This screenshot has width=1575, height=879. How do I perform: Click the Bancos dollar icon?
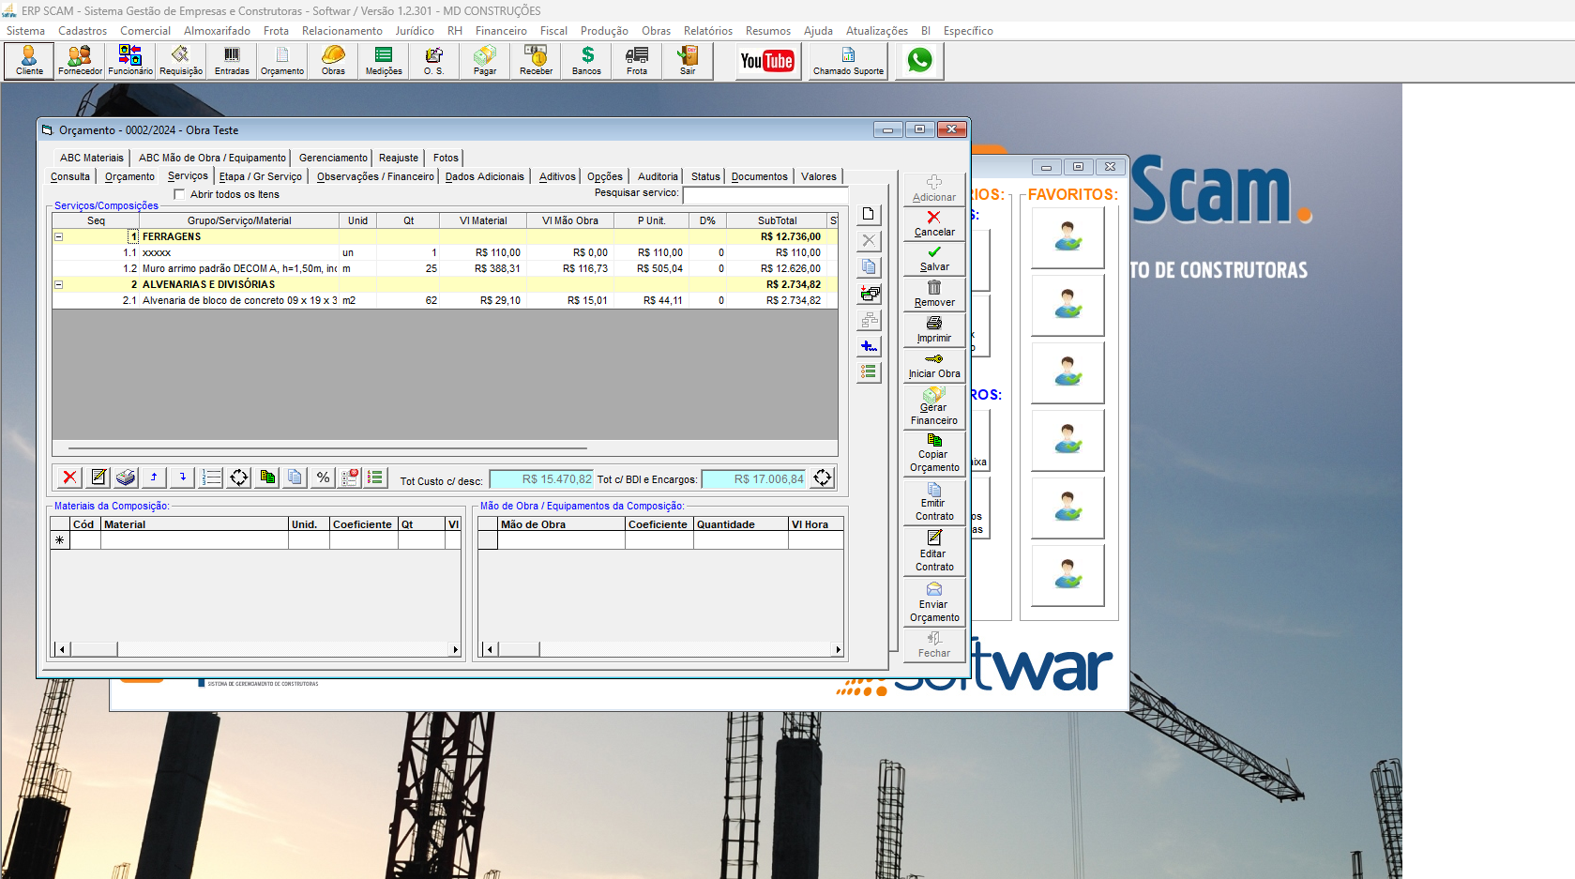pos(587,61)
